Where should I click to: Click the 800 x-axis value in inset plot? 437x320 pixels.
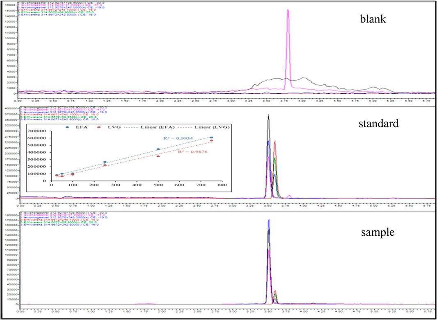(x=222, y=185)
